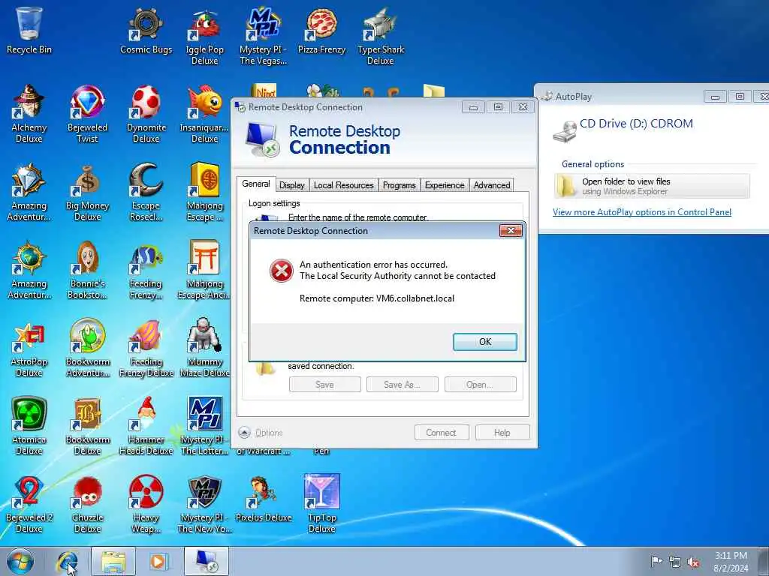Click the muted volume tray icon

point(693,562)
